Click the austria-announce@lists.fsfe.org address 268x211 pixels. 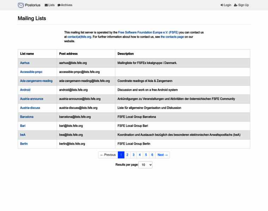point(80,99)
